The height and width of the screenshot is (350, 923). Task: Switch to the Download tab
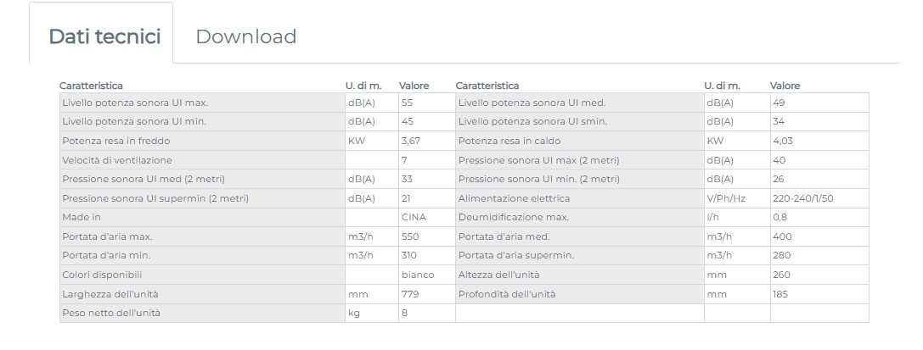point(245,36)
